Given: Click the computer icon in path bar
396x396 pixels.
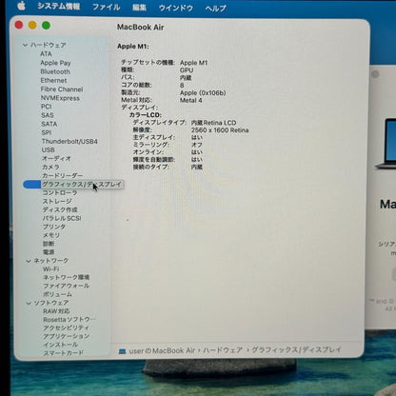Looking at the screenshot, I should tap(122, 351).
